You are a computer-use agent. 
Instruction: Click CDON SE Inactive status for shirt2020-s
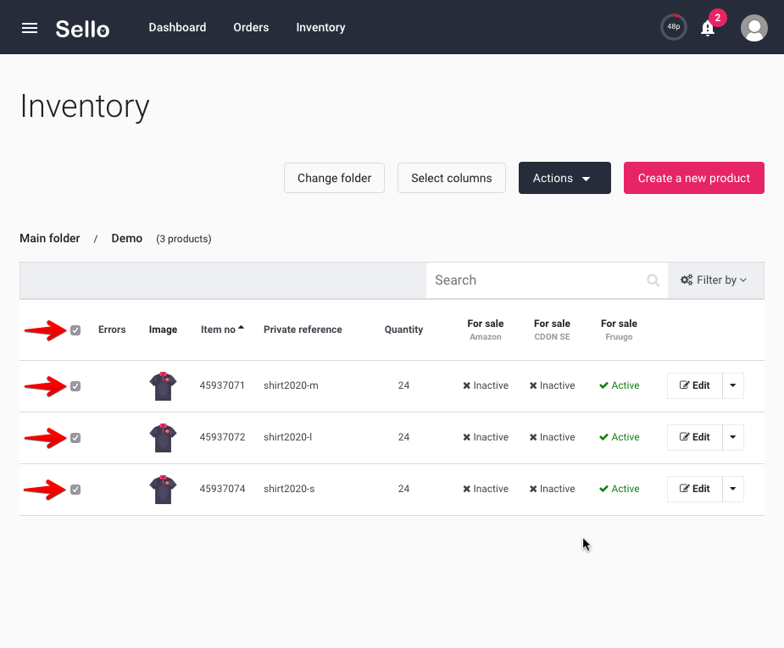point(552,489)
